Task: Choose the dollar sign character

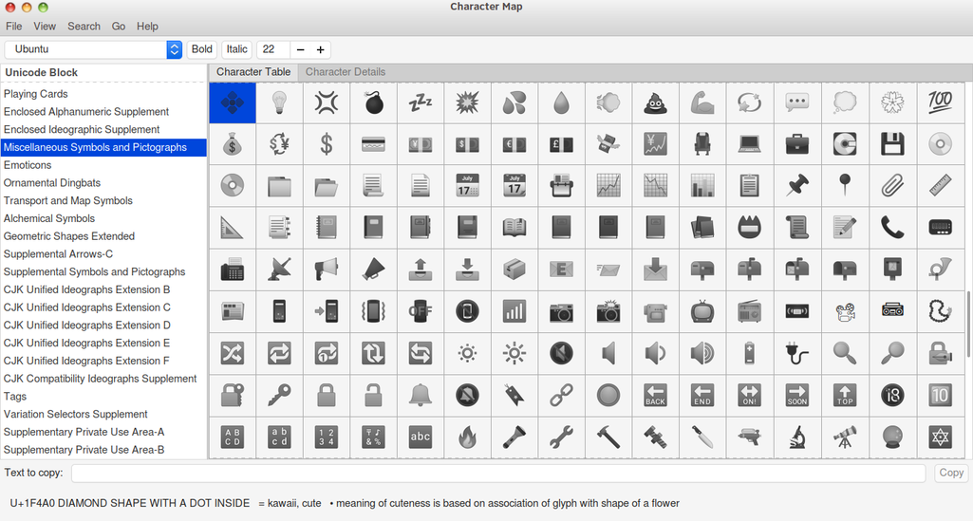Action: click(x=327, y=144)
